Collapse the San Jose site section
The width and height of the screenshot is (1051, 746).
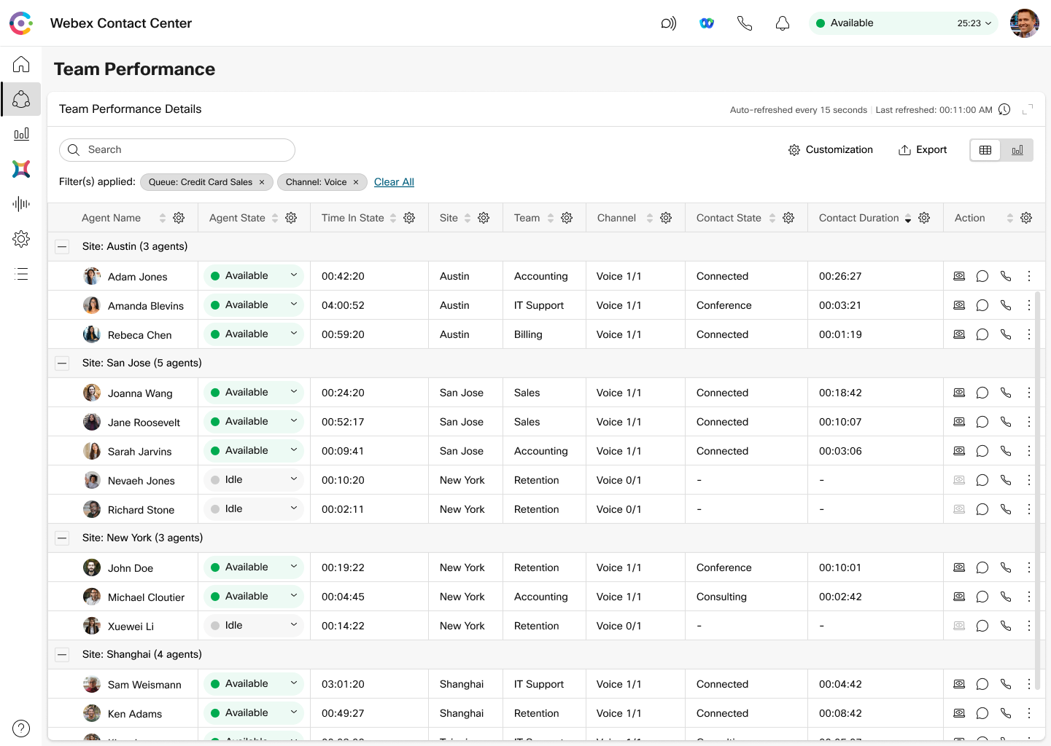click(x=62, y=363)
